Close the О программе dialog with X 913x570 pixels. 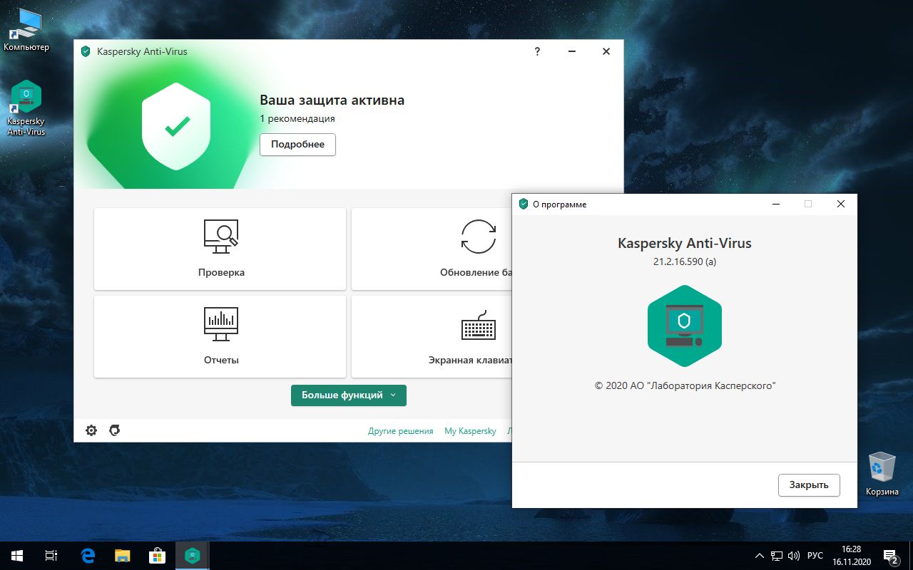click(841, 204)
